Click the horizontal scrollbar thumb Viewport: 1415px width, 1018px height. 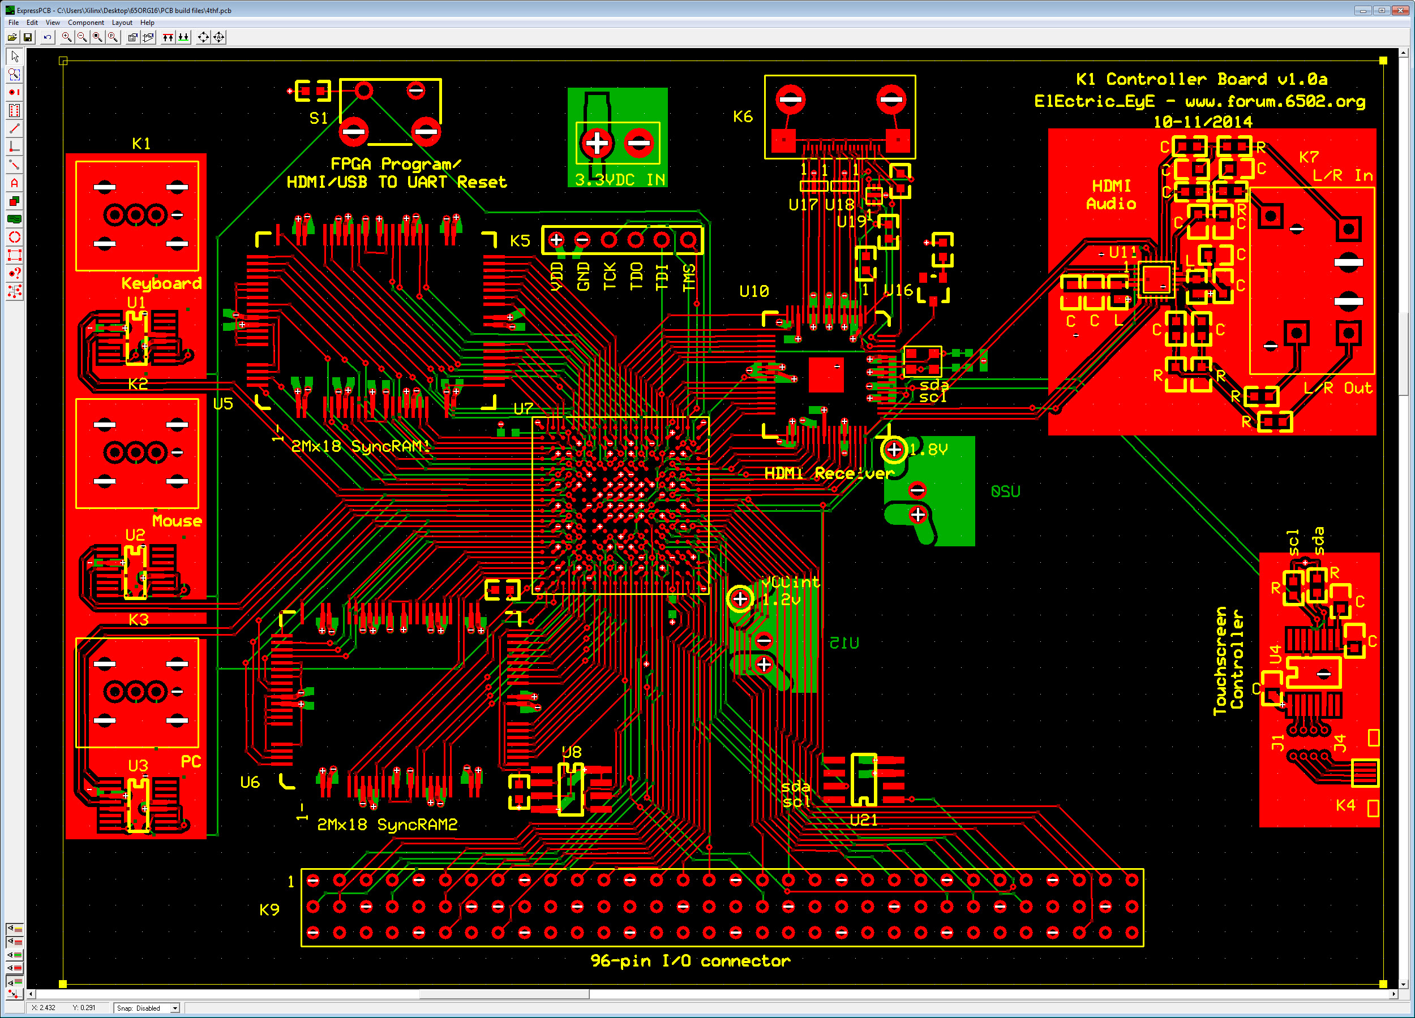point(504,995)
